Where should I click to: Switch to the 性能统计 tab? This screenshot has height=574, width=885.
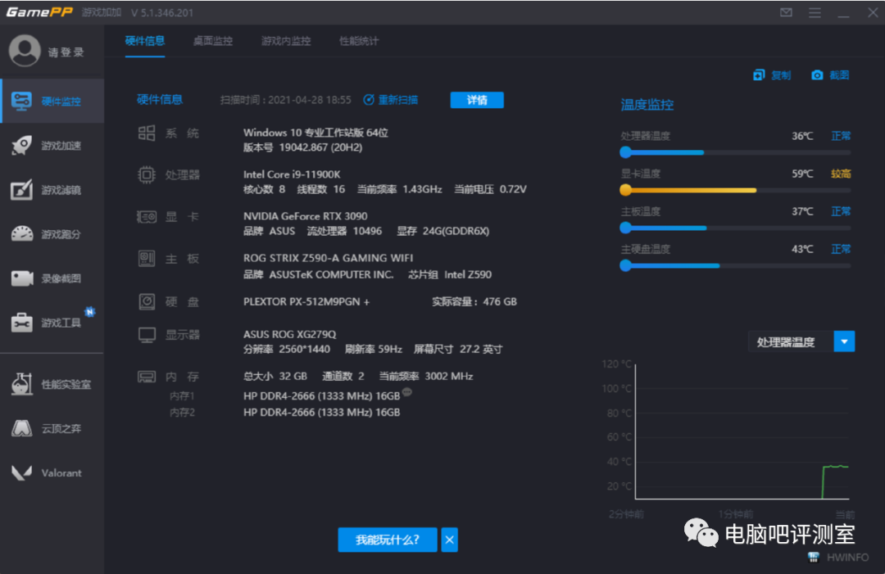tap(359, 41)
